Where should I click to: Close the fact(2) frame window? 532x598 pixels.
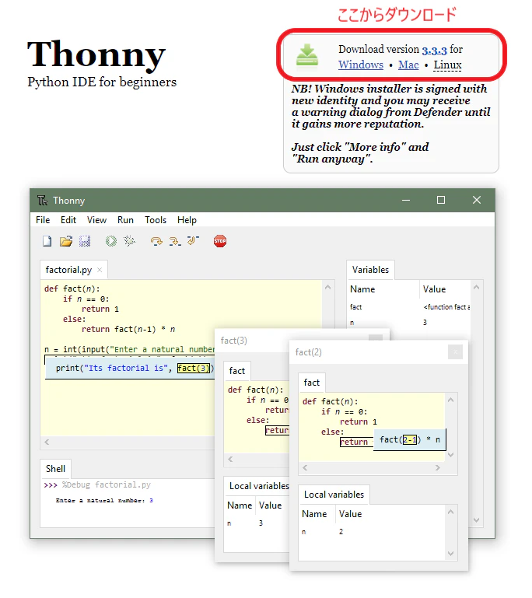(x=455, y=352)
